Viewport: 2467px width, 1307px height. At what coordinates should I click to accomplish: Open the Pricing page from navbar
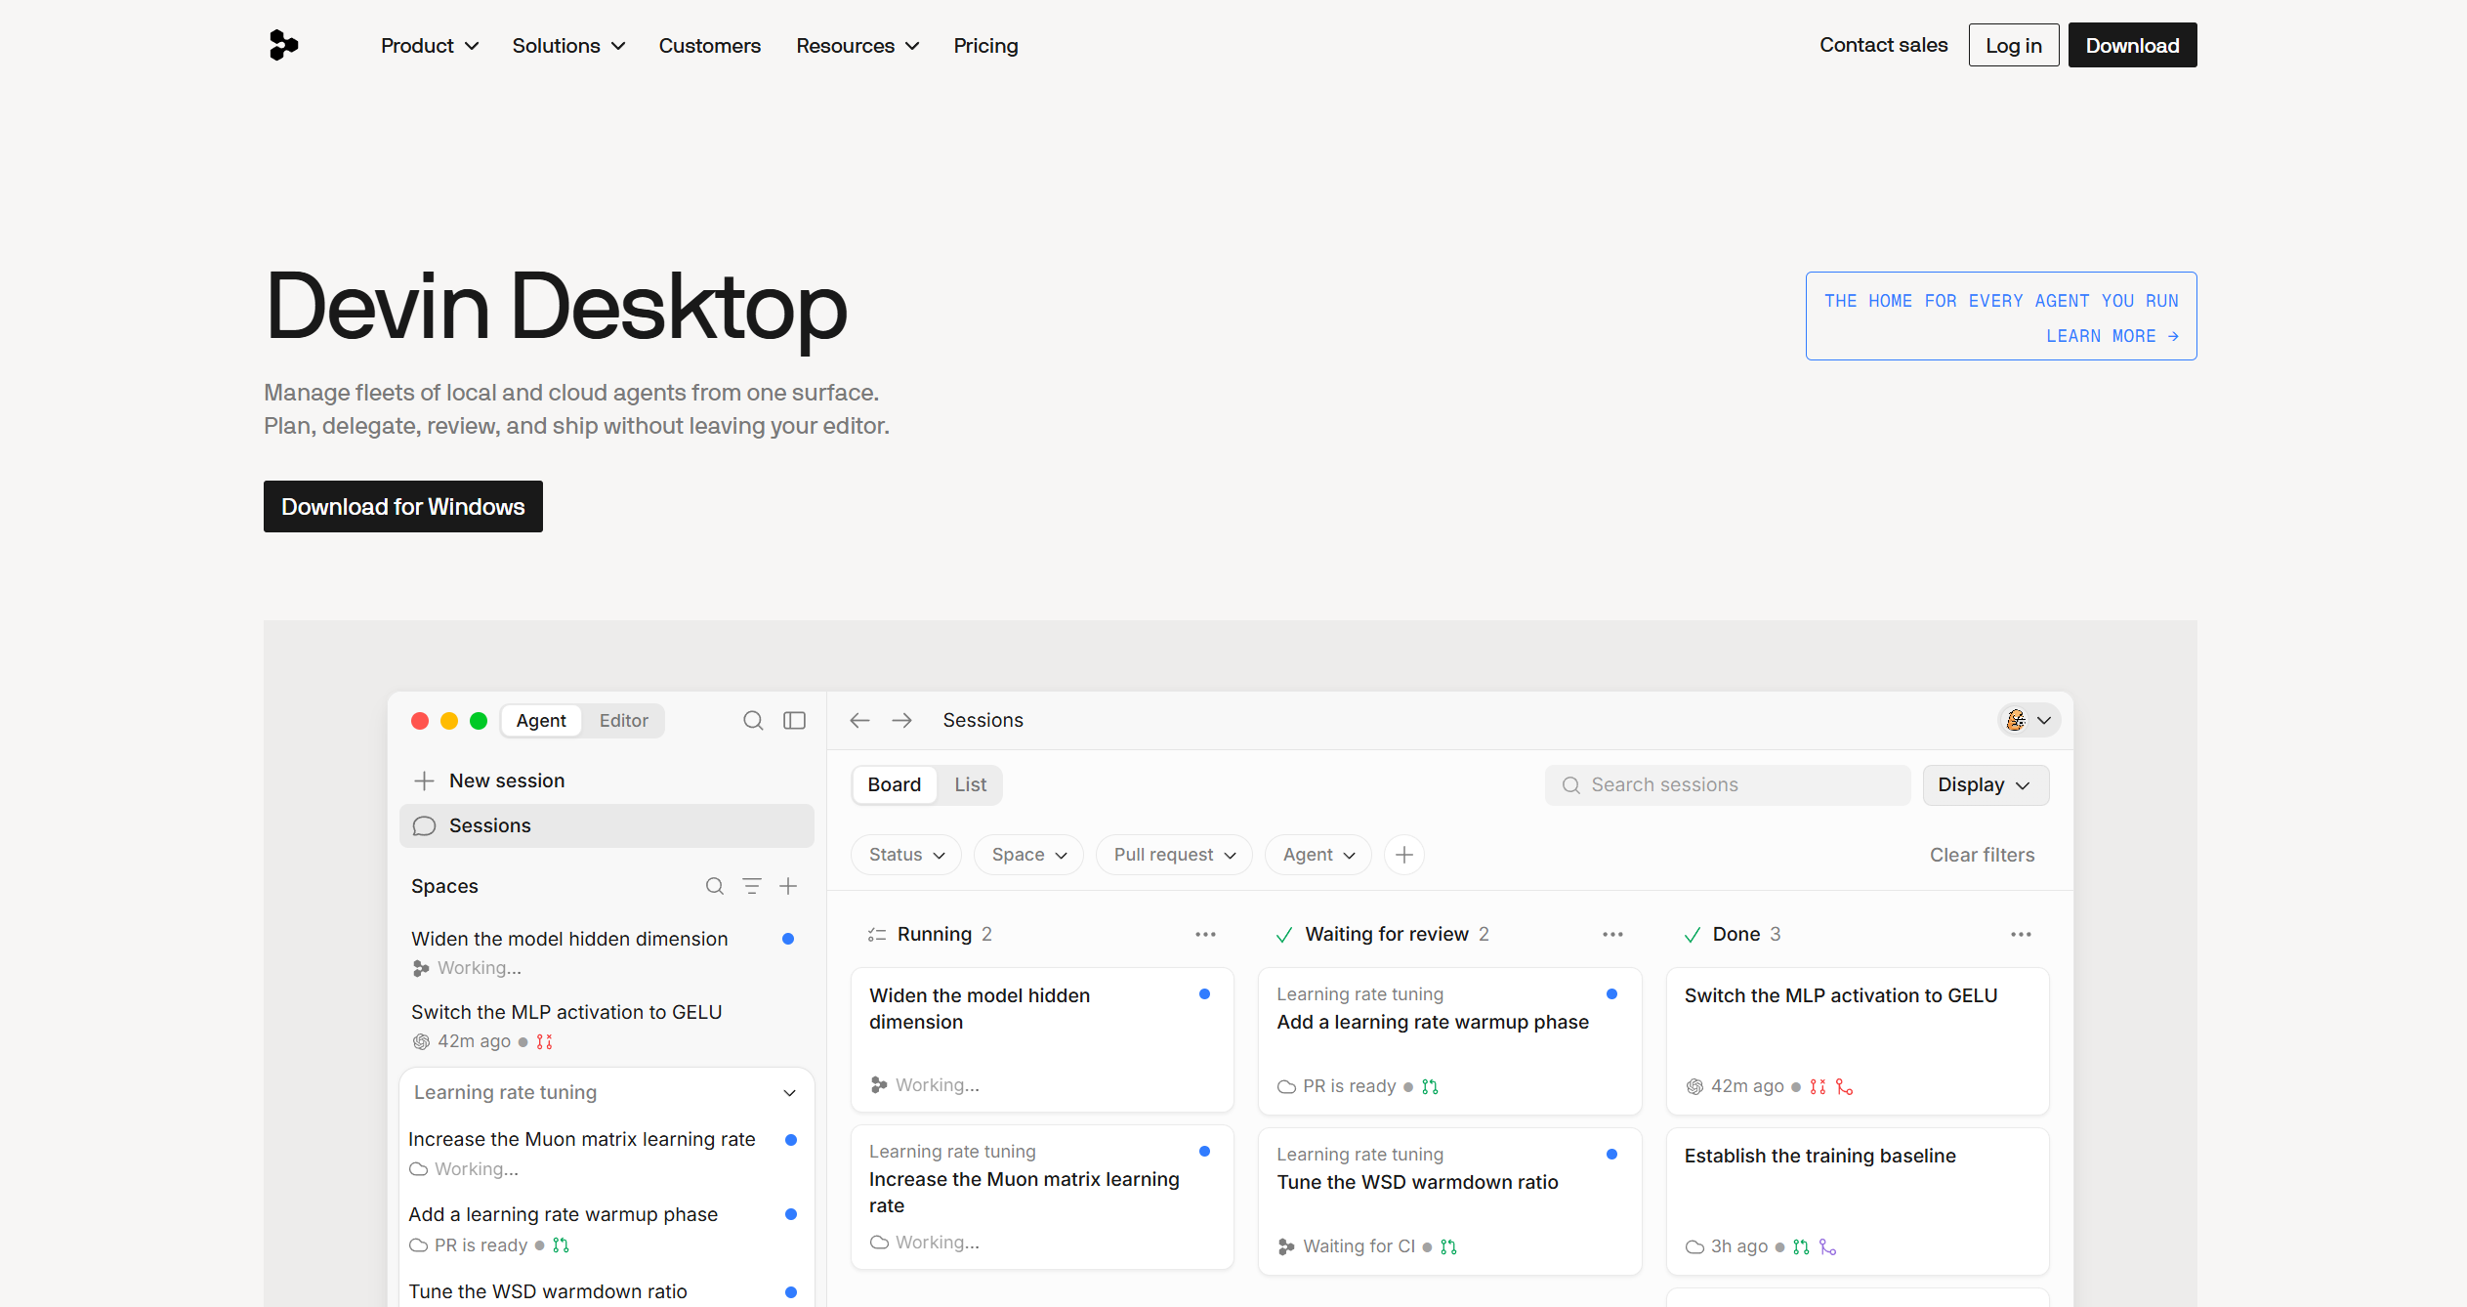[985, 46]
